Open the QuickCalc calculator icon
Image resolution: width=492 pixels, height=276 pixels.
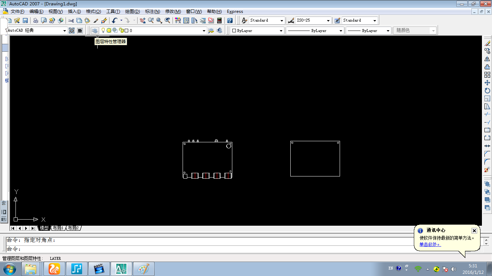(219, 20)
